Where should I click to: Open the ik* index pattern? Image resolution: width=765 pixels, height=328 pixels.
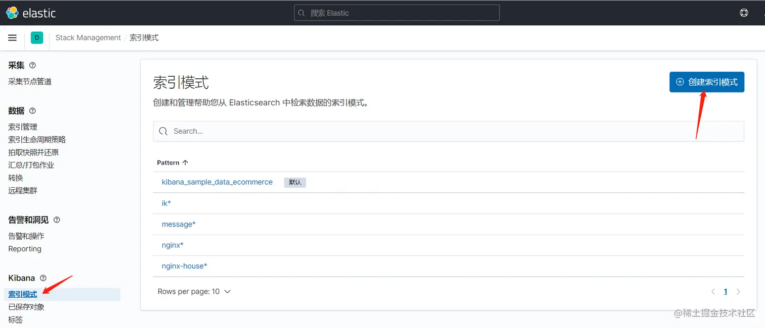point(166,203)
